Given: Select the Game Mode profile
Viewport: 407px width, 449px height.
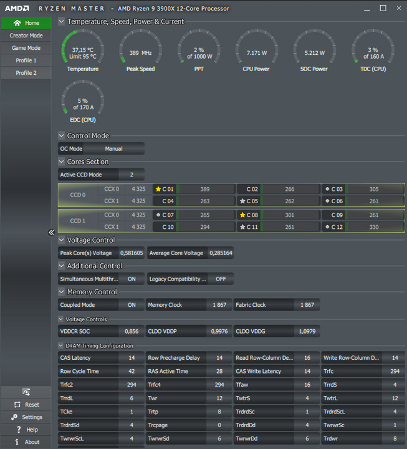Looking at the screenshot, I should point(26,48).
